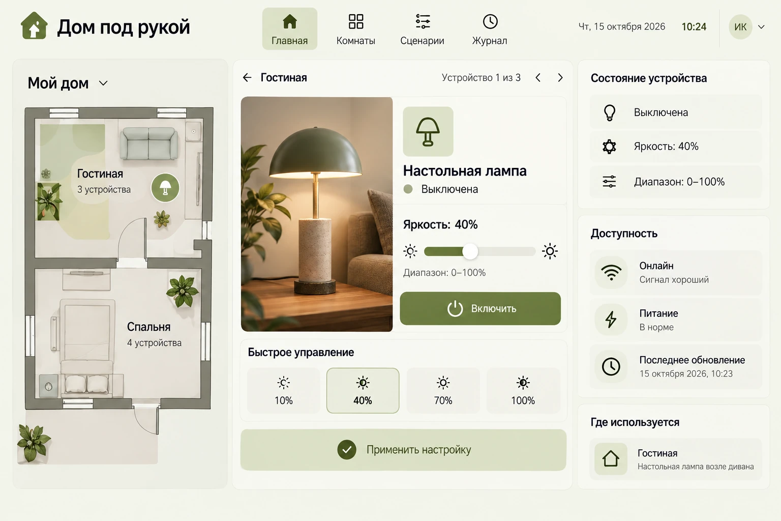Click the Настольная лампа title
The width and height of the screenshot is (781, 521).
click(465, 171)
